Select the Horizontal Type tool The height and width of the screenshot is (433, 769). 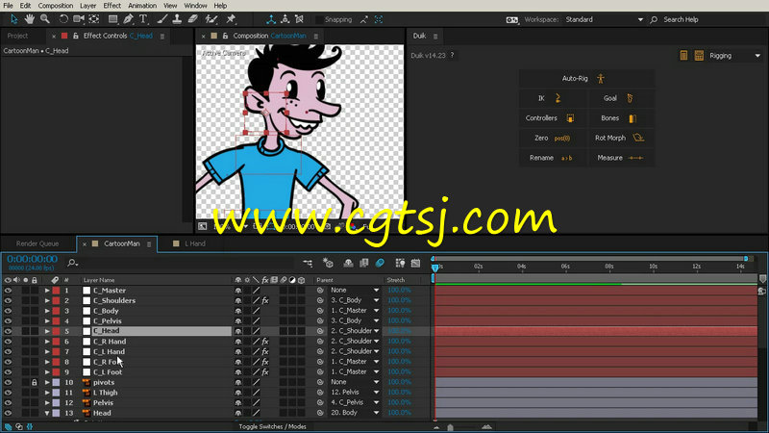pos(143,19)
